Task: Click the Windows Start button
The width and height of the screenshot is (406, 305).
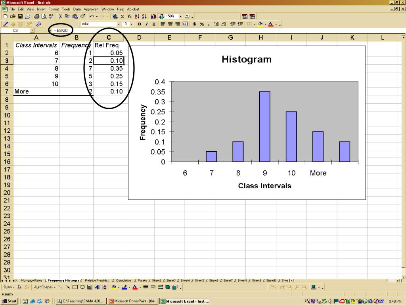Action: (9, 301)
